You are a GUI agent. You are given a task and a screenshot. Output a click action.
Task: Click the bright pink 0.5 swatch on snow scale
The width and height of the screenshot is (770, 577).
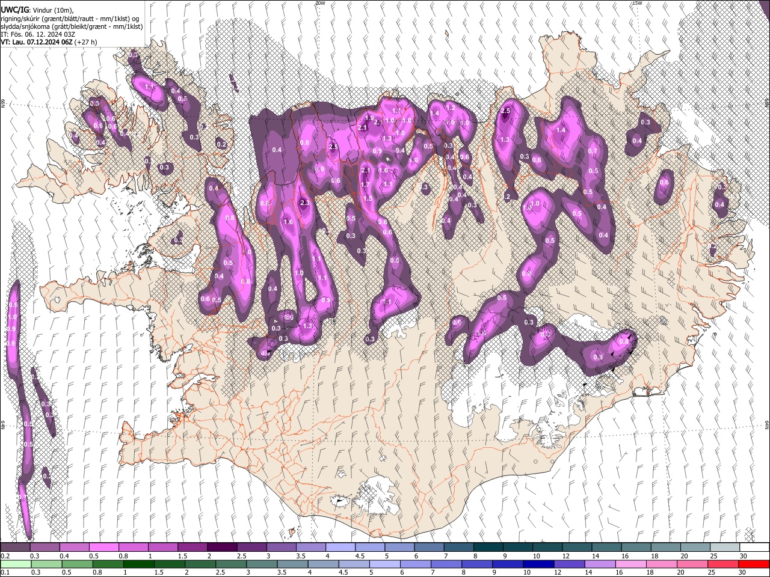(103, 547)
